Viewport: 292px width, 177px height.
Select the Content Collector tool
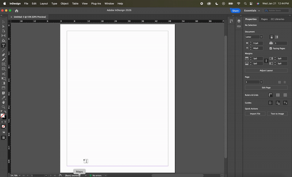tap(3, 41)
